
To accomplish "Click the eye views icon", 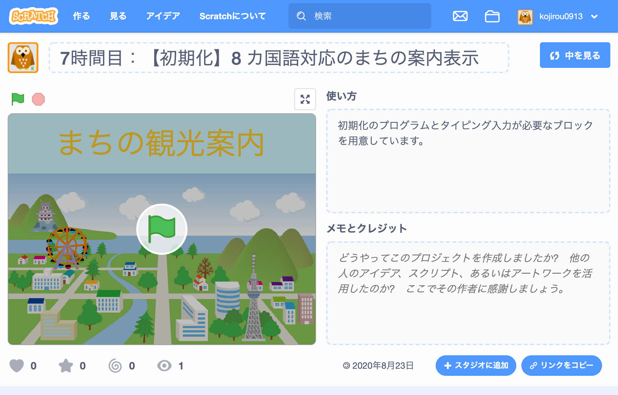I will click(x=164, y=366).
